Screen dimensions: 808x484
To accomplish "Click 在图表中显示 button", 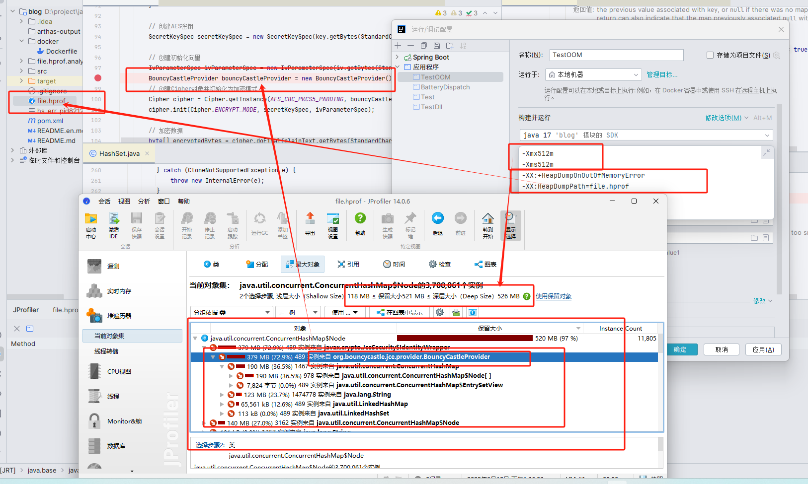I will tap(400, 312).
